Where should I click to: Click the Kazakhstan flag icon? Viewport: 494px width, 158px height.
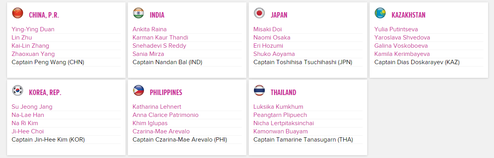[380, 13]
